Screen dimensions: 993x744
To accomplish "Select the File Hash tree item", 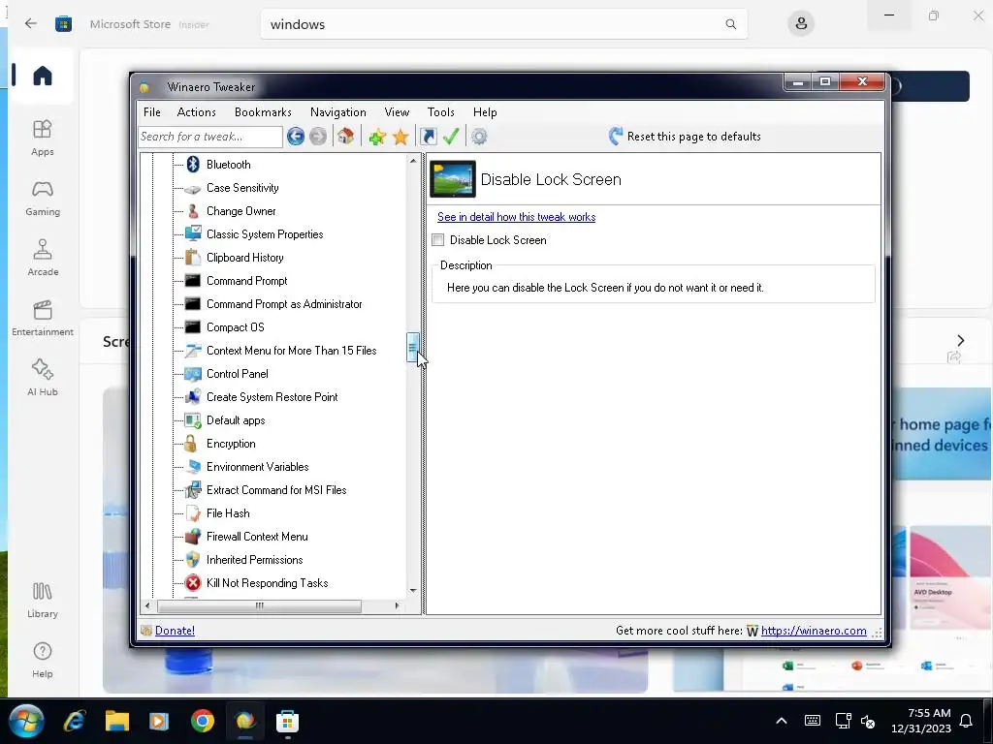I will tap(227, 513).
